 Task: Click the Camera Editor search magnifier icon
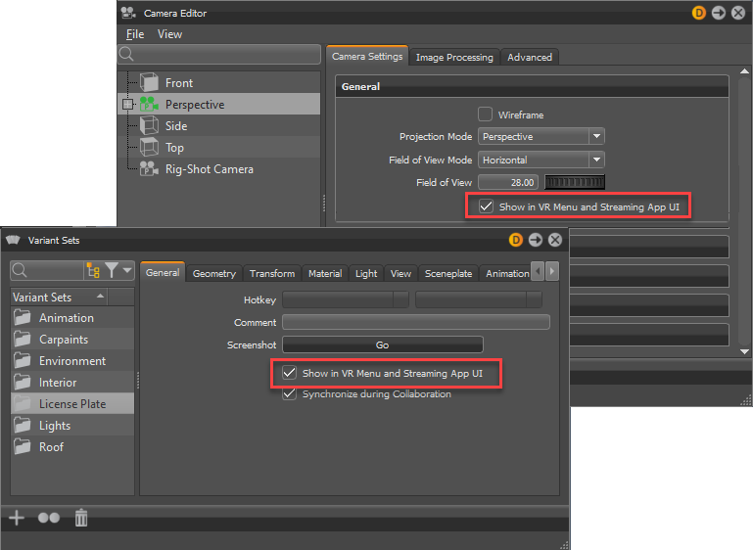[x=126, y=54]
